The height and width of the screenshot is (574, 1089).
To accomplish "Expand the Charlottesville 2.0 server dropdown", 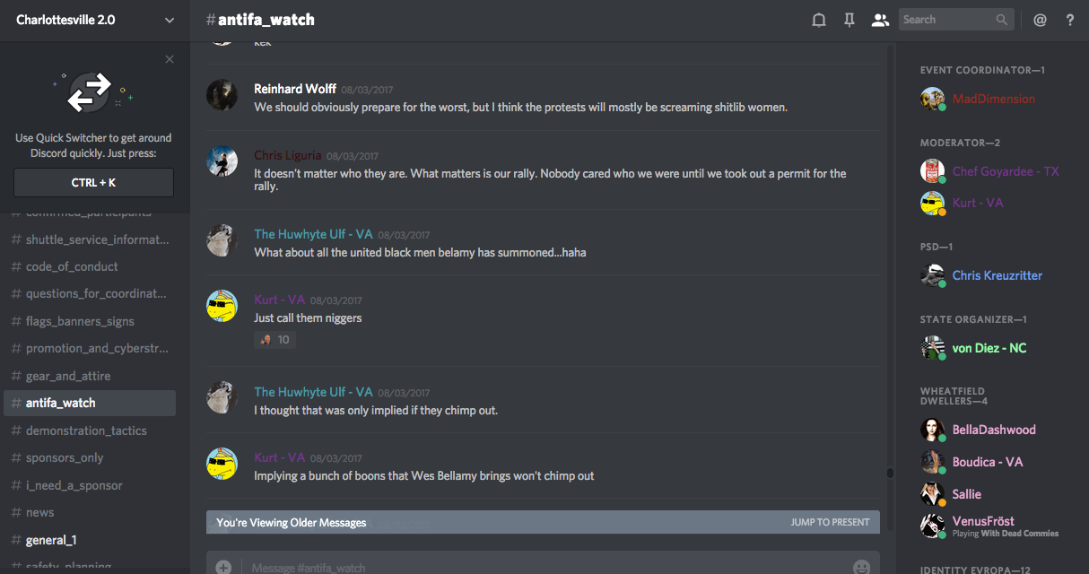I will point(170,20).
